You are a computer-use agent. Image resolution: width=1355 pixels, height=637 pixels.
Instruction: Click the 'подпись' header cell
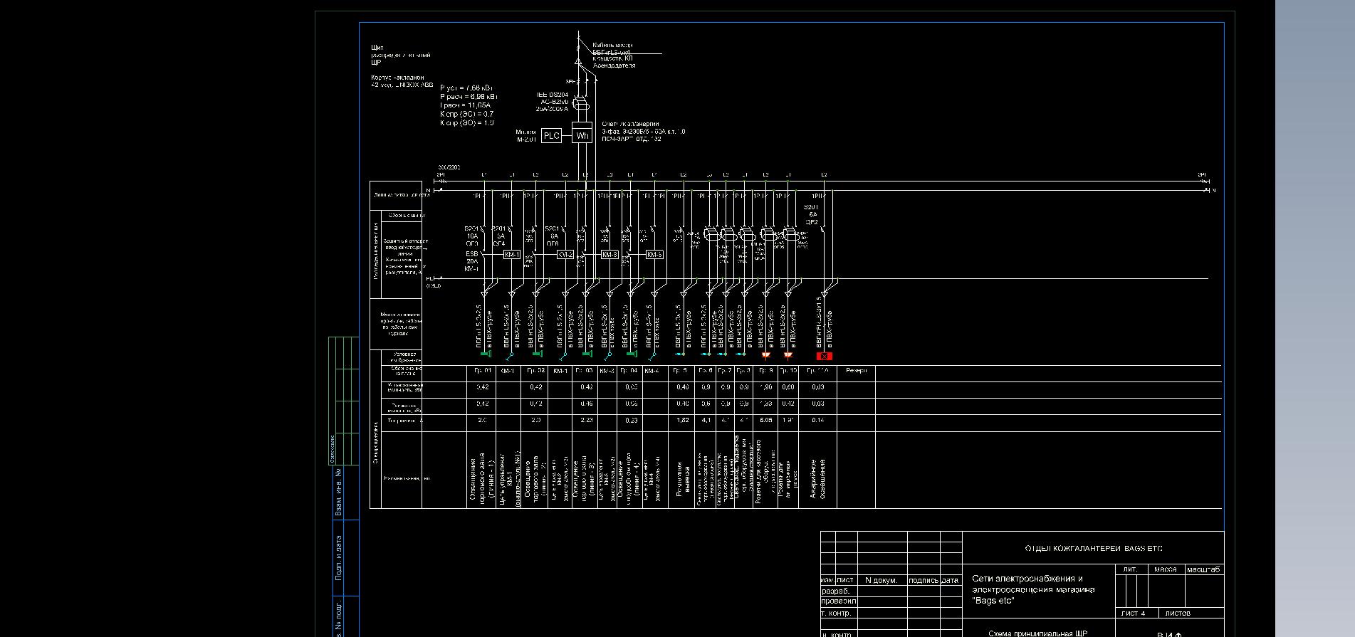coord(924,580)
